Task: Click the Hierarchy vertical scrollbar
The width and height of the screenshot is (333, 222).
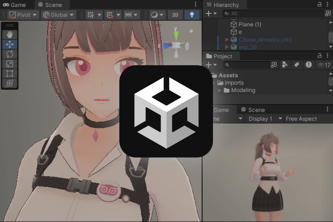Action: click(331, 37)
